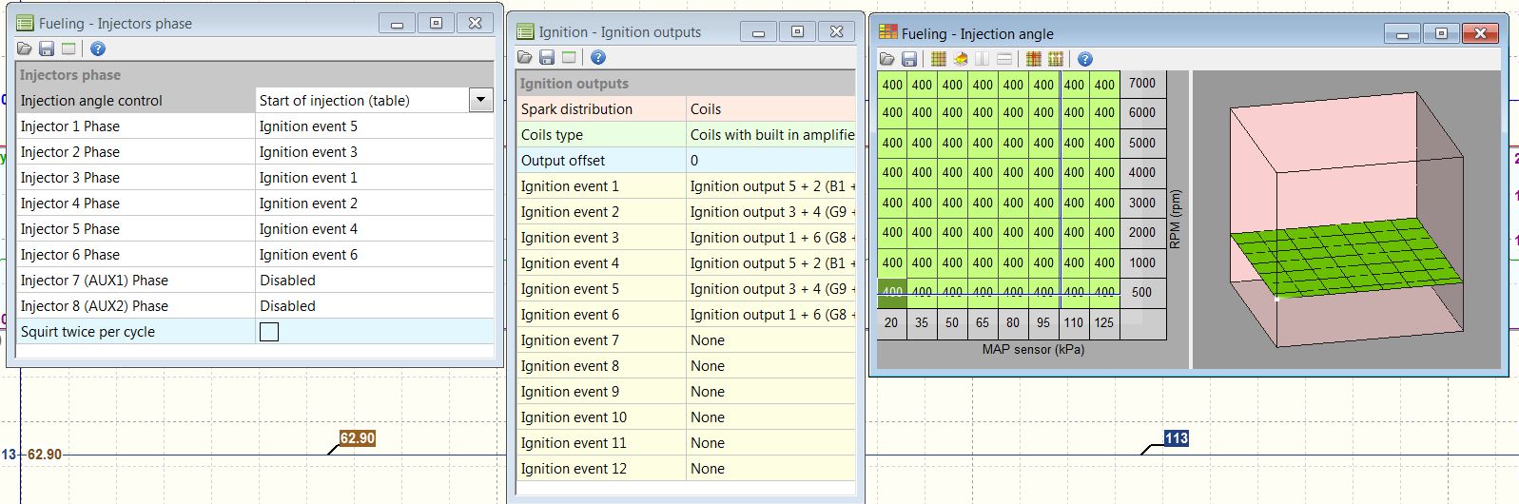Open file icon in Injection angle window
The height and width of the screenshot is (504, 1519).
(x=886, y=59)
